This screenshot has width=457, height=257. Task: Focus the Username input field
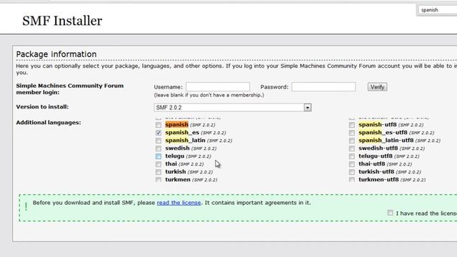pos(218,87)
